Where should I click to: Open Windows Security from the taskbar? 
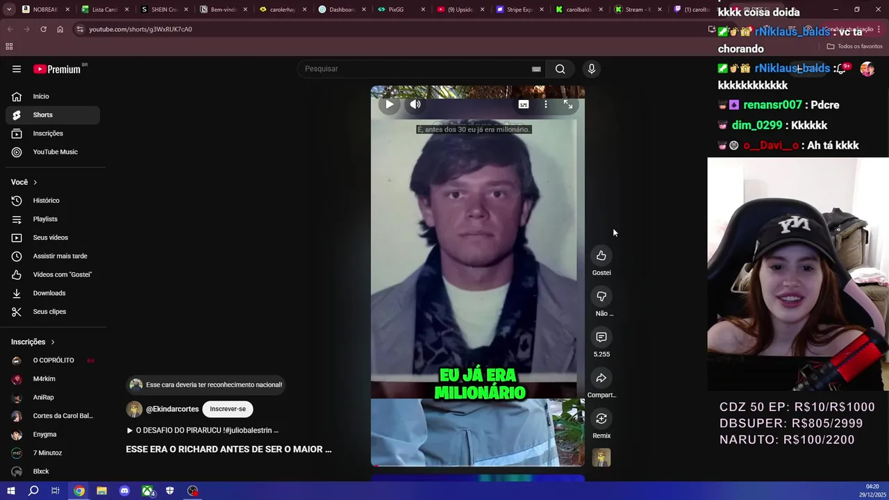coord(169,491)
